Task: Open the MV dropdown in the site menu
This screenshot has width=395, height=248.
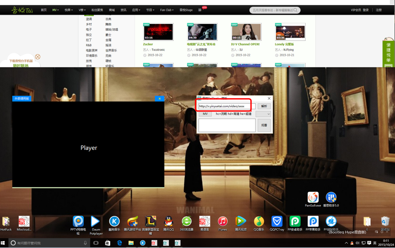Action: click(x=55, y=10)
